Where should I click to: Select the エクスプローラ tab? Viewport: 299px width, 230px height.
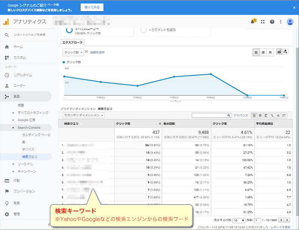click(73, 43)
